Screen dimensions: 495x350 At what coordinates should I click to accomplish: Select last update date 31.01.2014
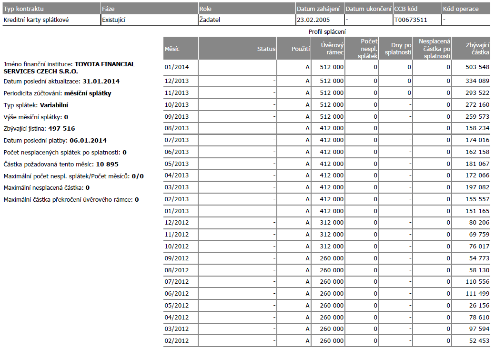[101, 81]
